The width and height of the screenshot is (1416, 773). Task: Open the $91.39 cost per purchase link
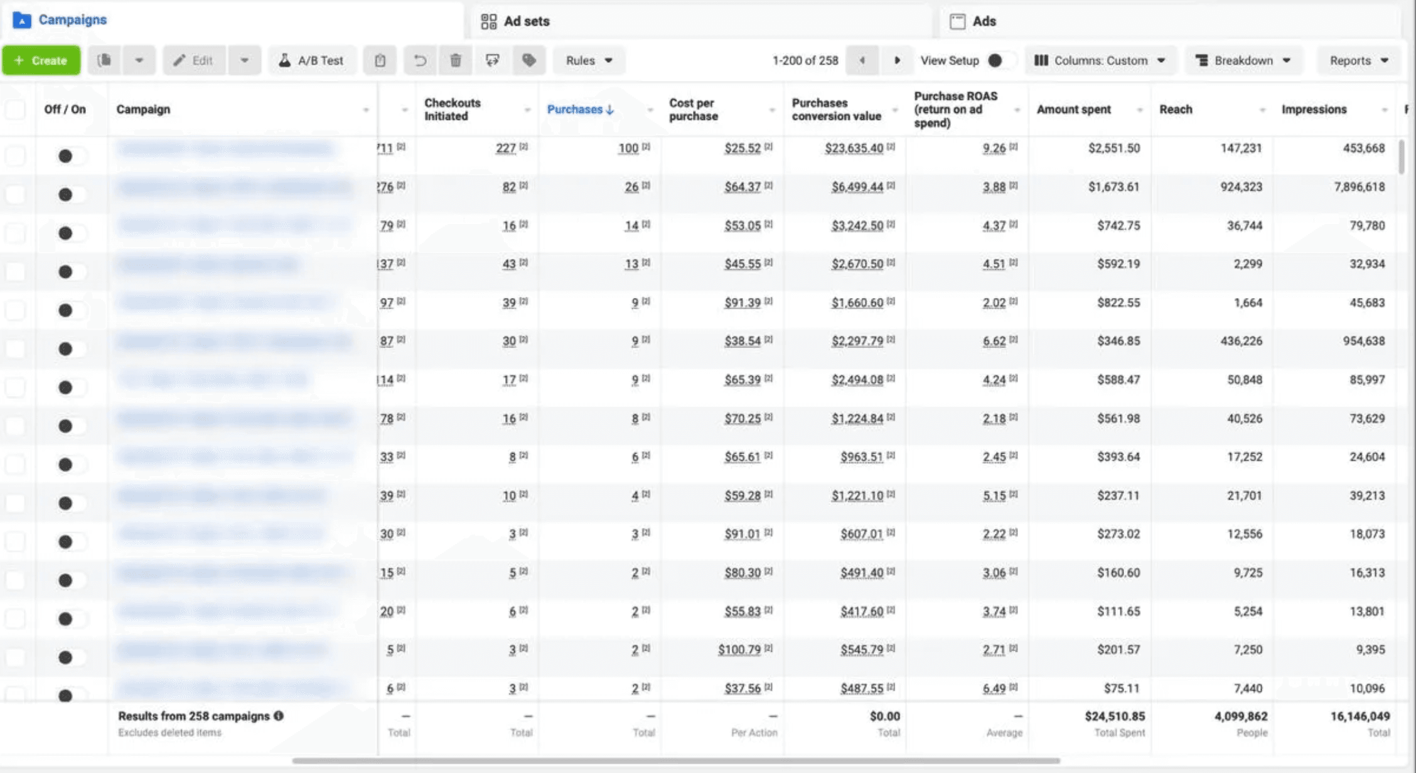[743, 302]
